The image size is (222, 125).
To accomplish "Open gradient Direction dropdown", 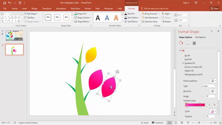I will click(213, 91).
